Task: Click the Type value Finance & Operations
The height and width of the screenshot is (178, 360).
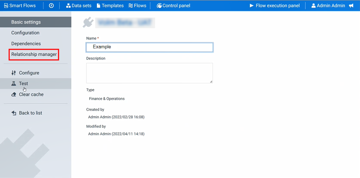Action: click(107, 99)
